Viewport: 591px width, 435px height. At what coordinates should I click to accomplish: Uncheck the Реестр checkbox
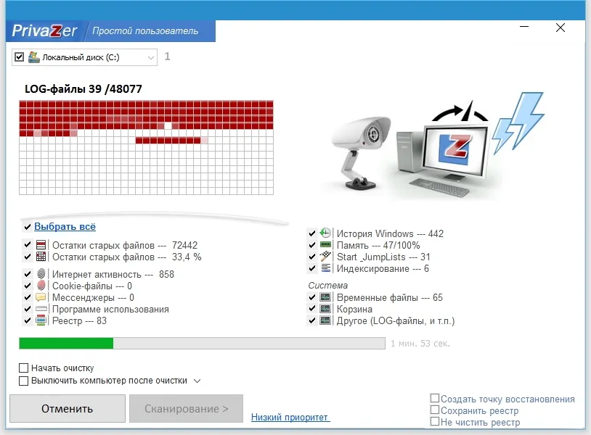point(27,320)
